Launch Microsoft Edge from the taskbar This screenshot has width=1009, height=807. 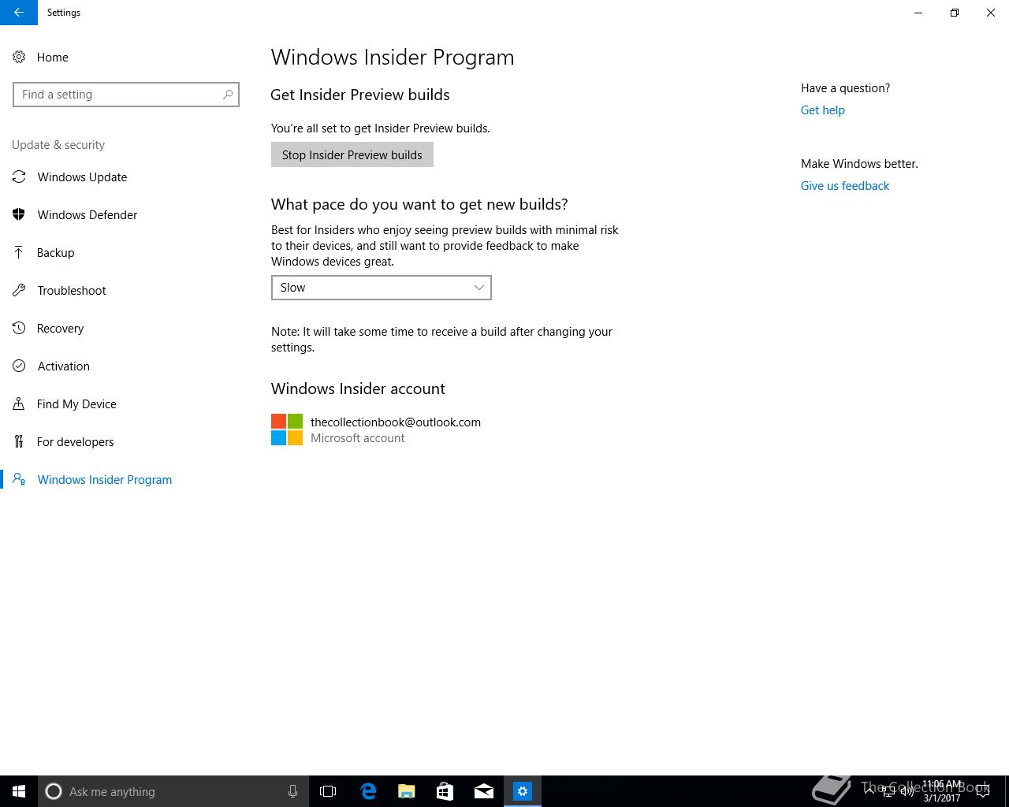pyautogui.click(x=368, y=791)
